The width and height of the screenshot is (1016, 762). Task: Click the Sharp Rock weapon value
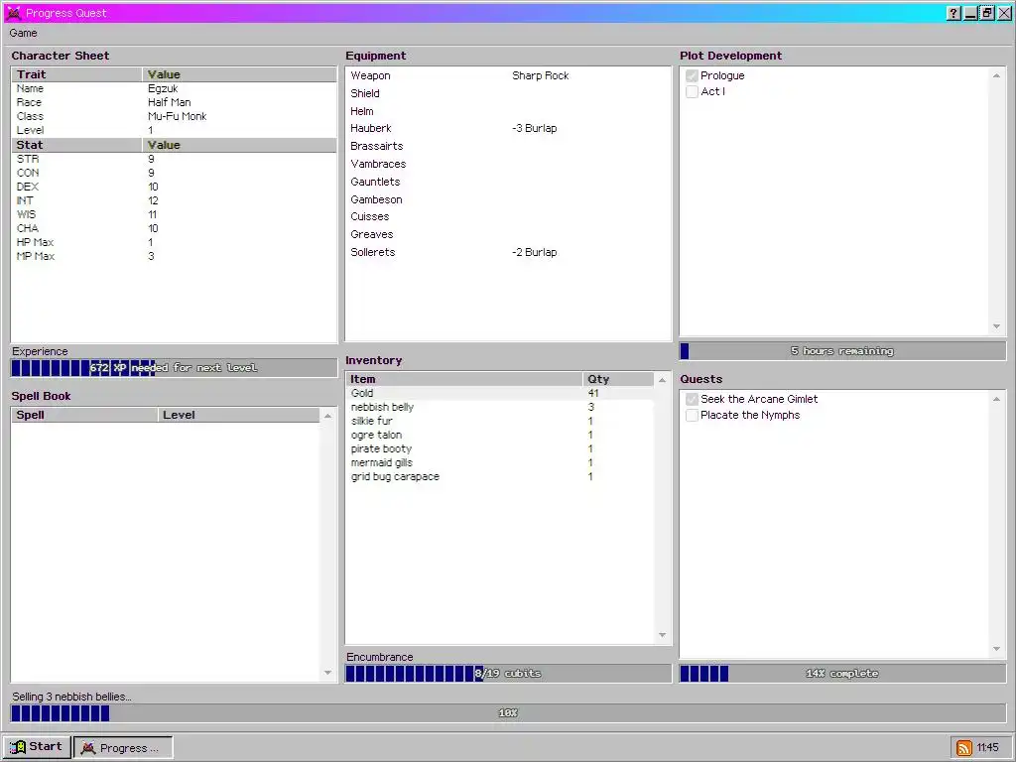click(541, 75)
